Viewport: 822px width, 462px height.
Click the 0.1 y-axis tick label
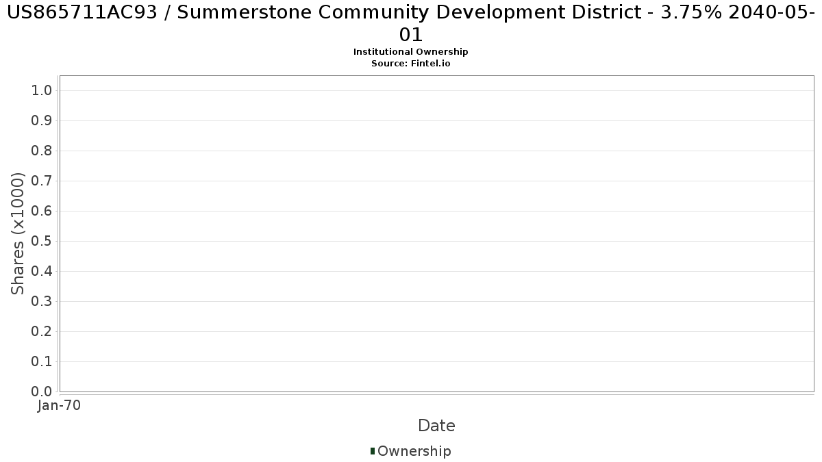[42, 362]
